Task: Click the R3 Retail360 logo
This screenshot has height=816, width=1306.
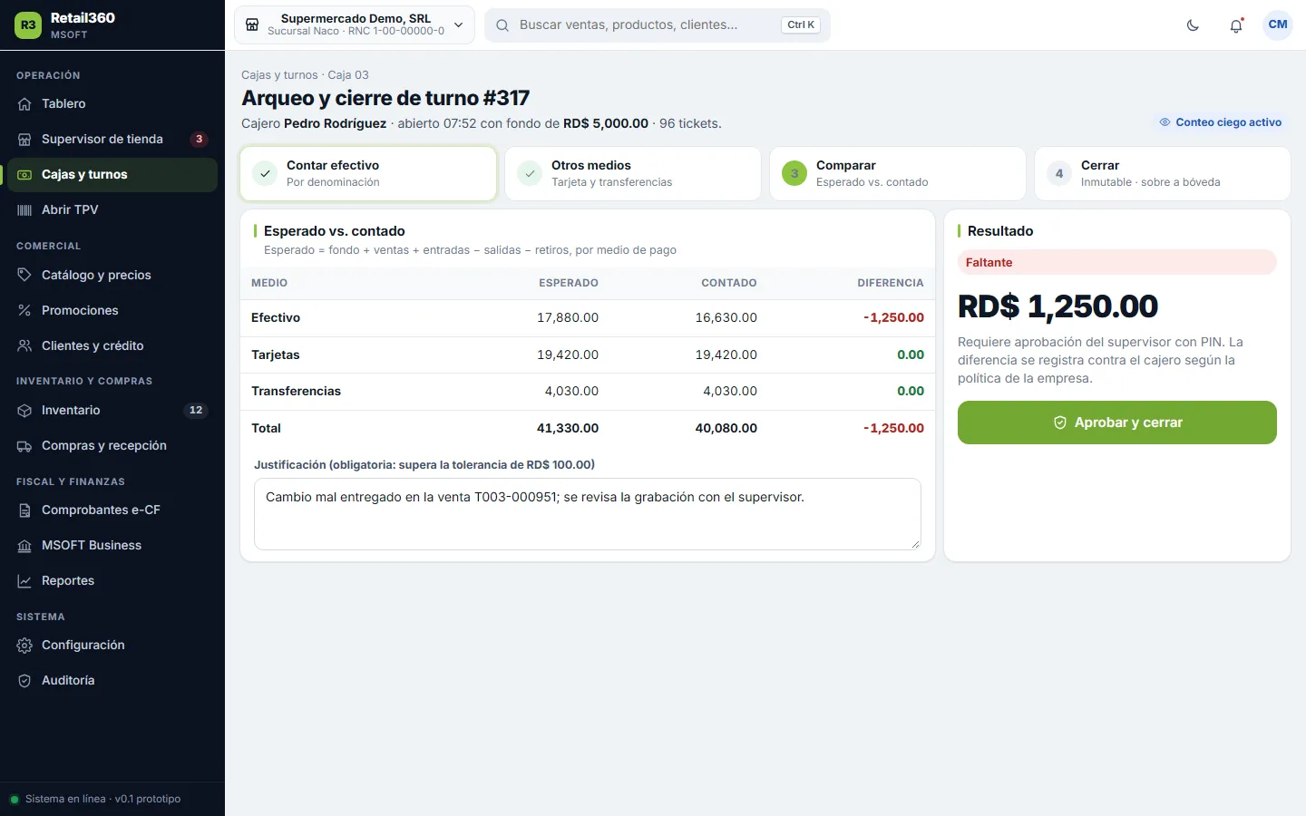Action: [28, 25]
